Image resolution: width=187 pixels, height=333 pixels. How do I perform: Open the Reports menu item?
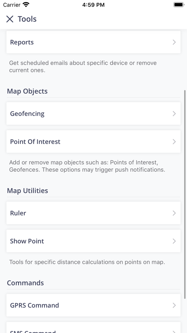[93, 42]
